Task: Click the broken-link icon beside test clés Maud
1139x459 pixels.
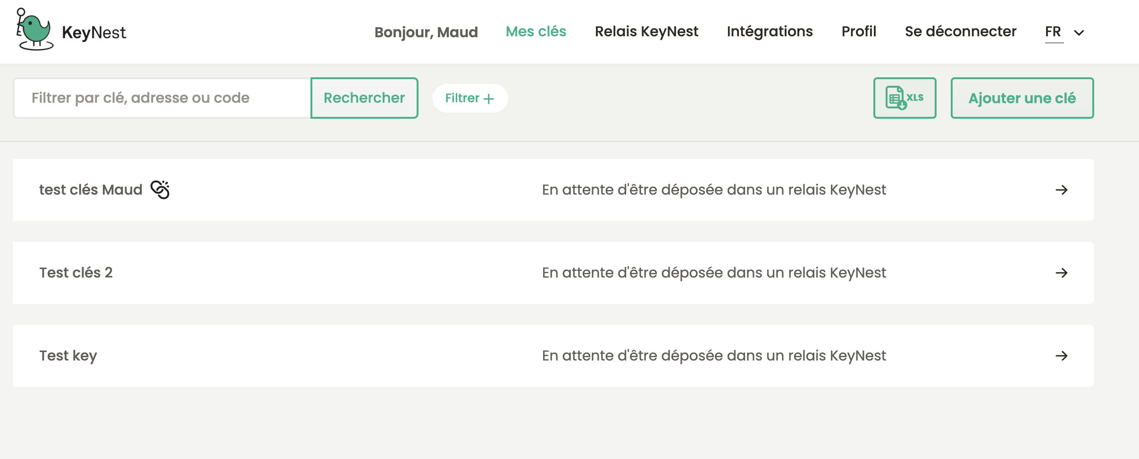Action: 160,189
